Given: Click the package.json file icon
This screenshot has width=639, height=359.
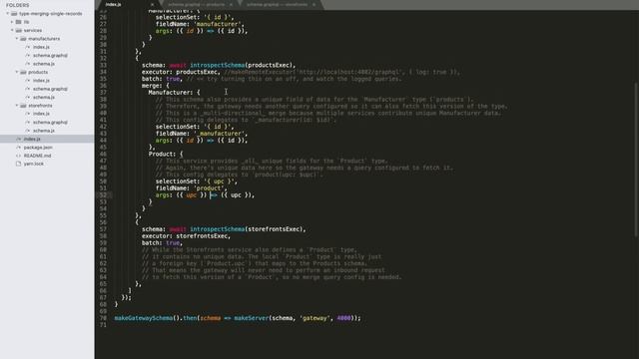Looking at the screenshot, I should point(18,147).
